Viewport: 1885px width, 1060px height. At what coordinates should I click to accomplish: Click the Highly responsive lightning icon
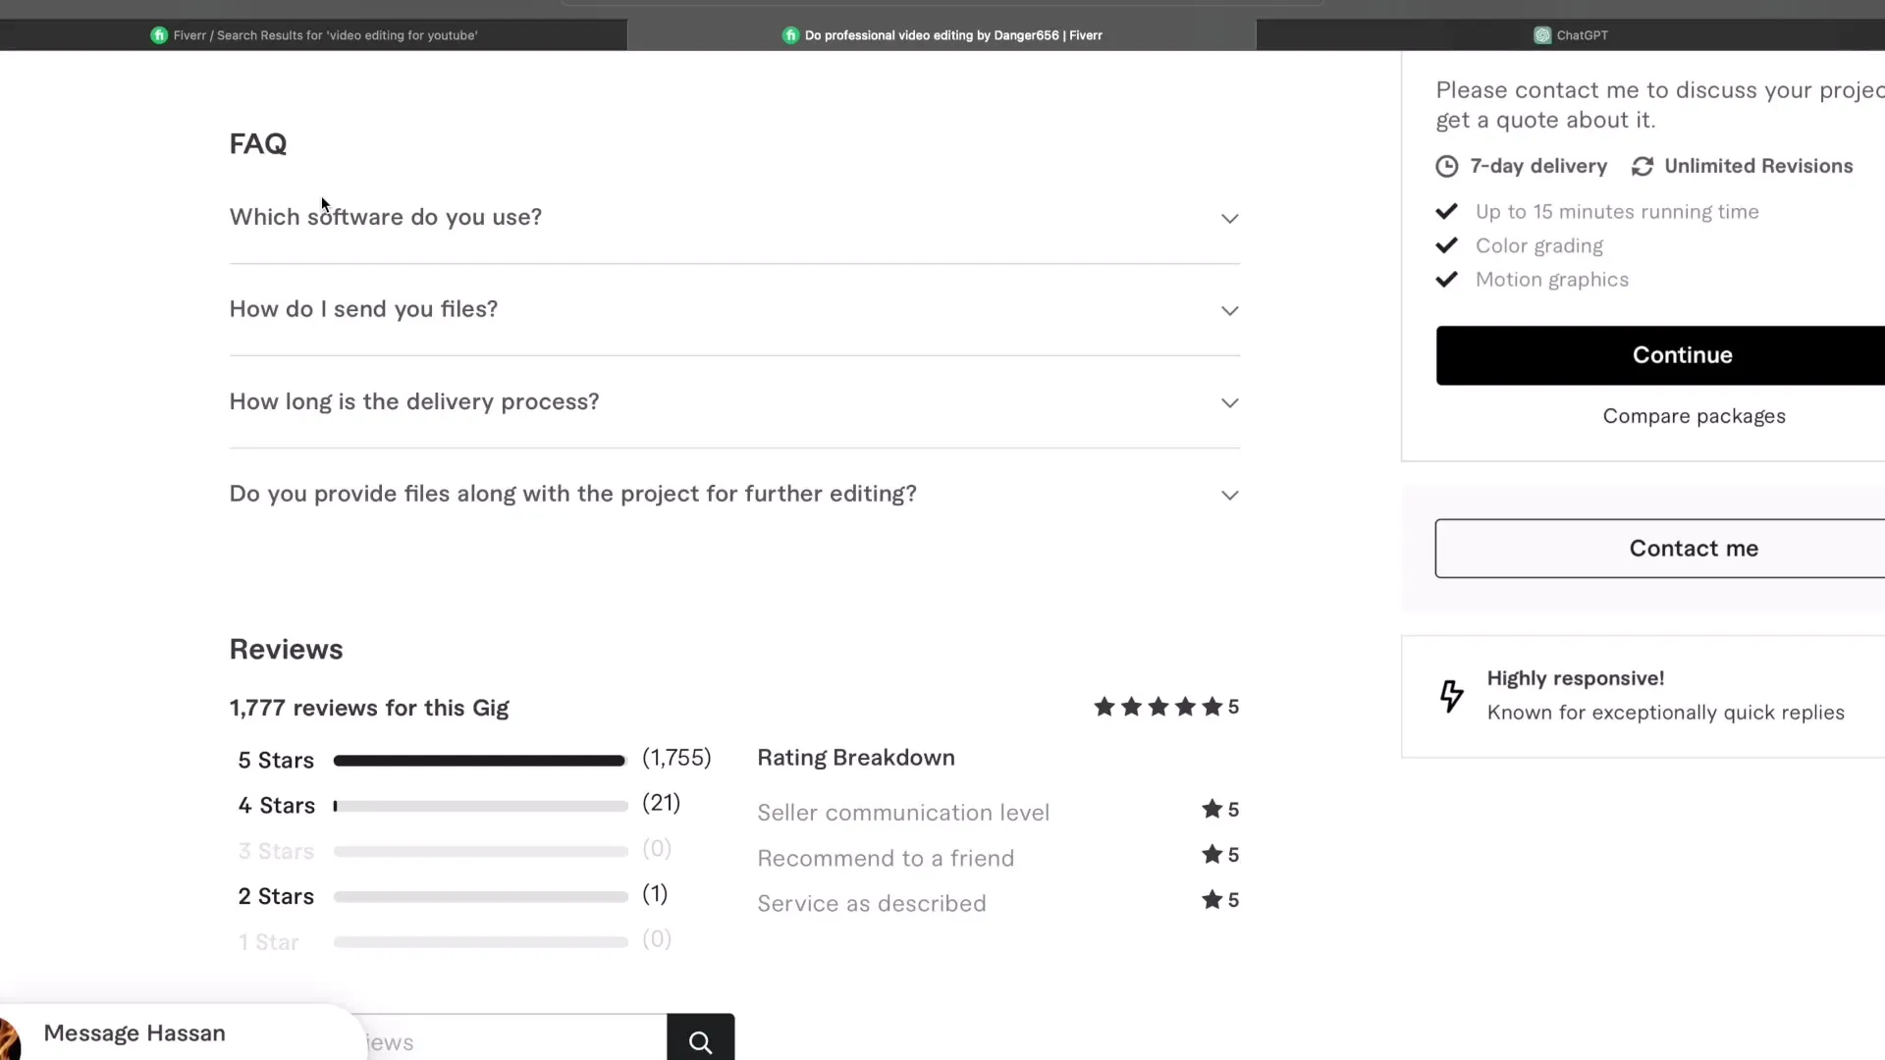tap(1451, 696)
